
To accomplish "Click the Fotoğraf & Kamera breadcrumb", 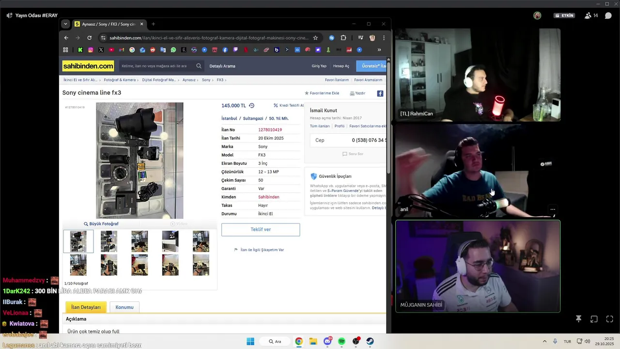I will click(120, 80).
